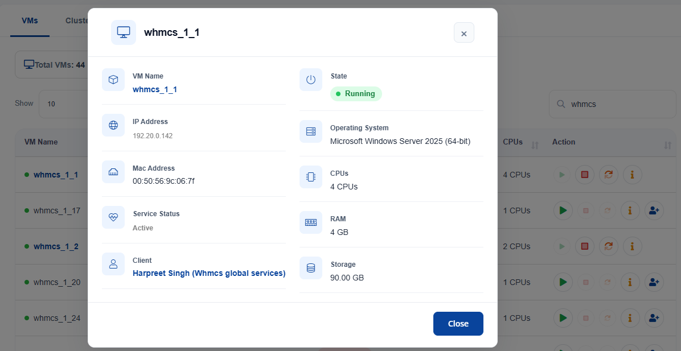Screen dimensions: 681x351
Task: Open info for whmcs_1_20 row
Action: [x=630, y=282]
